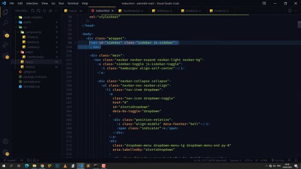Open the Go menu
This screenshot has height=169, width=301.
pos(53,3)
